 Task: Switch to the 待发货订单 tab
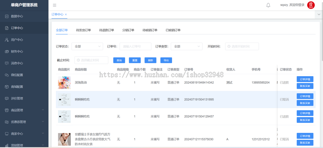click(83, 30)
